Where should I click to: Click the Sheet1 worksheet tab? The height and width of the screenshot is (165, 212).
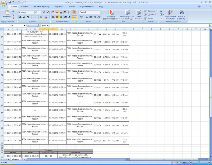(15, 159)
